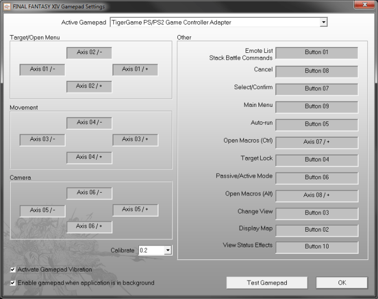Image resolution: width=378 pixels, height=299 pixels.
Task: Click the View Status Effects label
Action: click(x=247, y=245)
